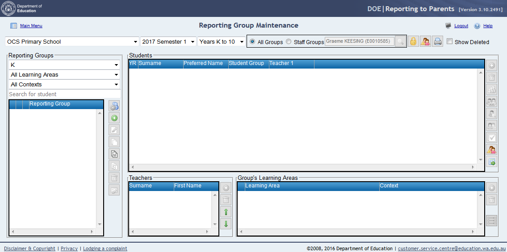Enable the Show Deleted checkbox

coord(450,41)
